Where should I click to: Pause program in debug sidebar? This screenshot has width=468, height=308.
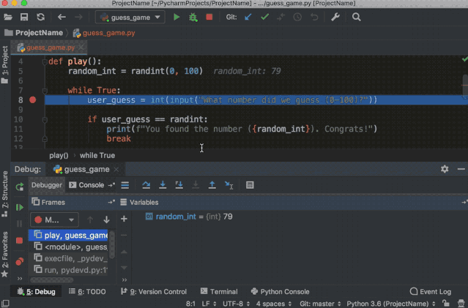(20, 224)
